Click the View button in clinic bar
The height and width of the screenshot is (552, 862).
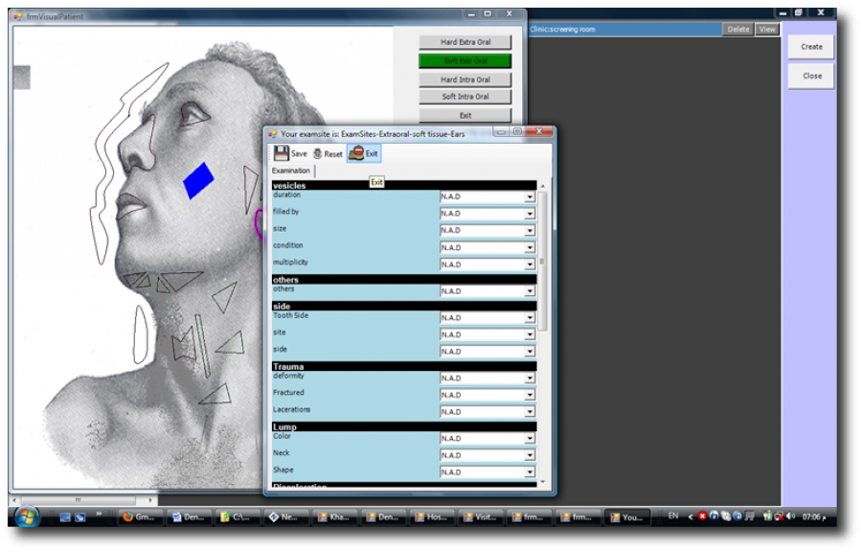pyautogui.click(x=767, y=30)
